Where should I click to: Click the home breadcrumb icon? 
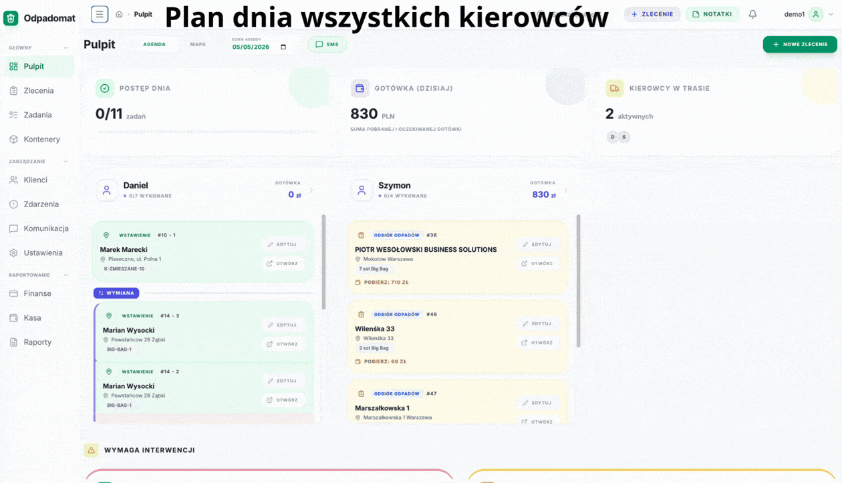point(119,14)
